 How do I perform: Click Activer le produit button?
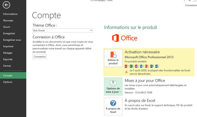pos(113,58)
